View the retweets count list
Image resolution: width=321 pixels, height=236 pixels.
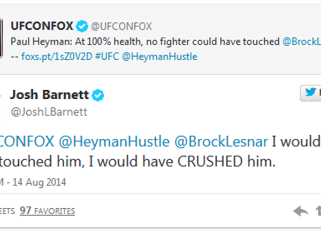[5, 210]
